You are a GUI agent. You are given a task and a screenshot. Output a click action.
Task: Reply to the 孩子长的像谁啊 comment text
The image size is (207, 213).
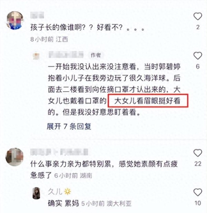click(x=87, y=28)
